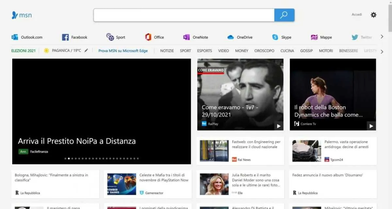Open the Prestito NoiPa a Distanza headline

pos(77,141)
